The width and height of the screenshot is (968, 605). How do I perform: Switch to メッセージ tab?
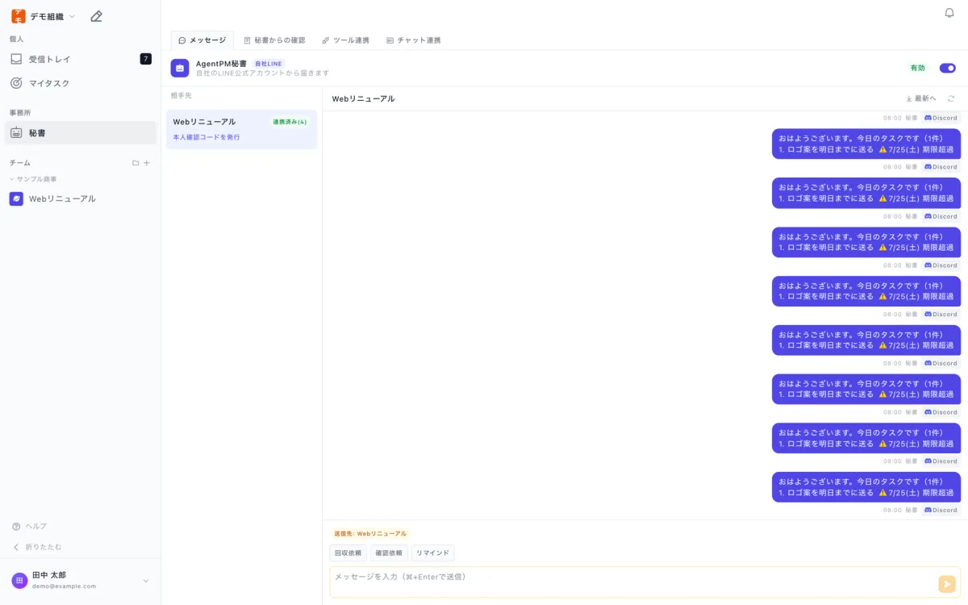tap(202, 40)
